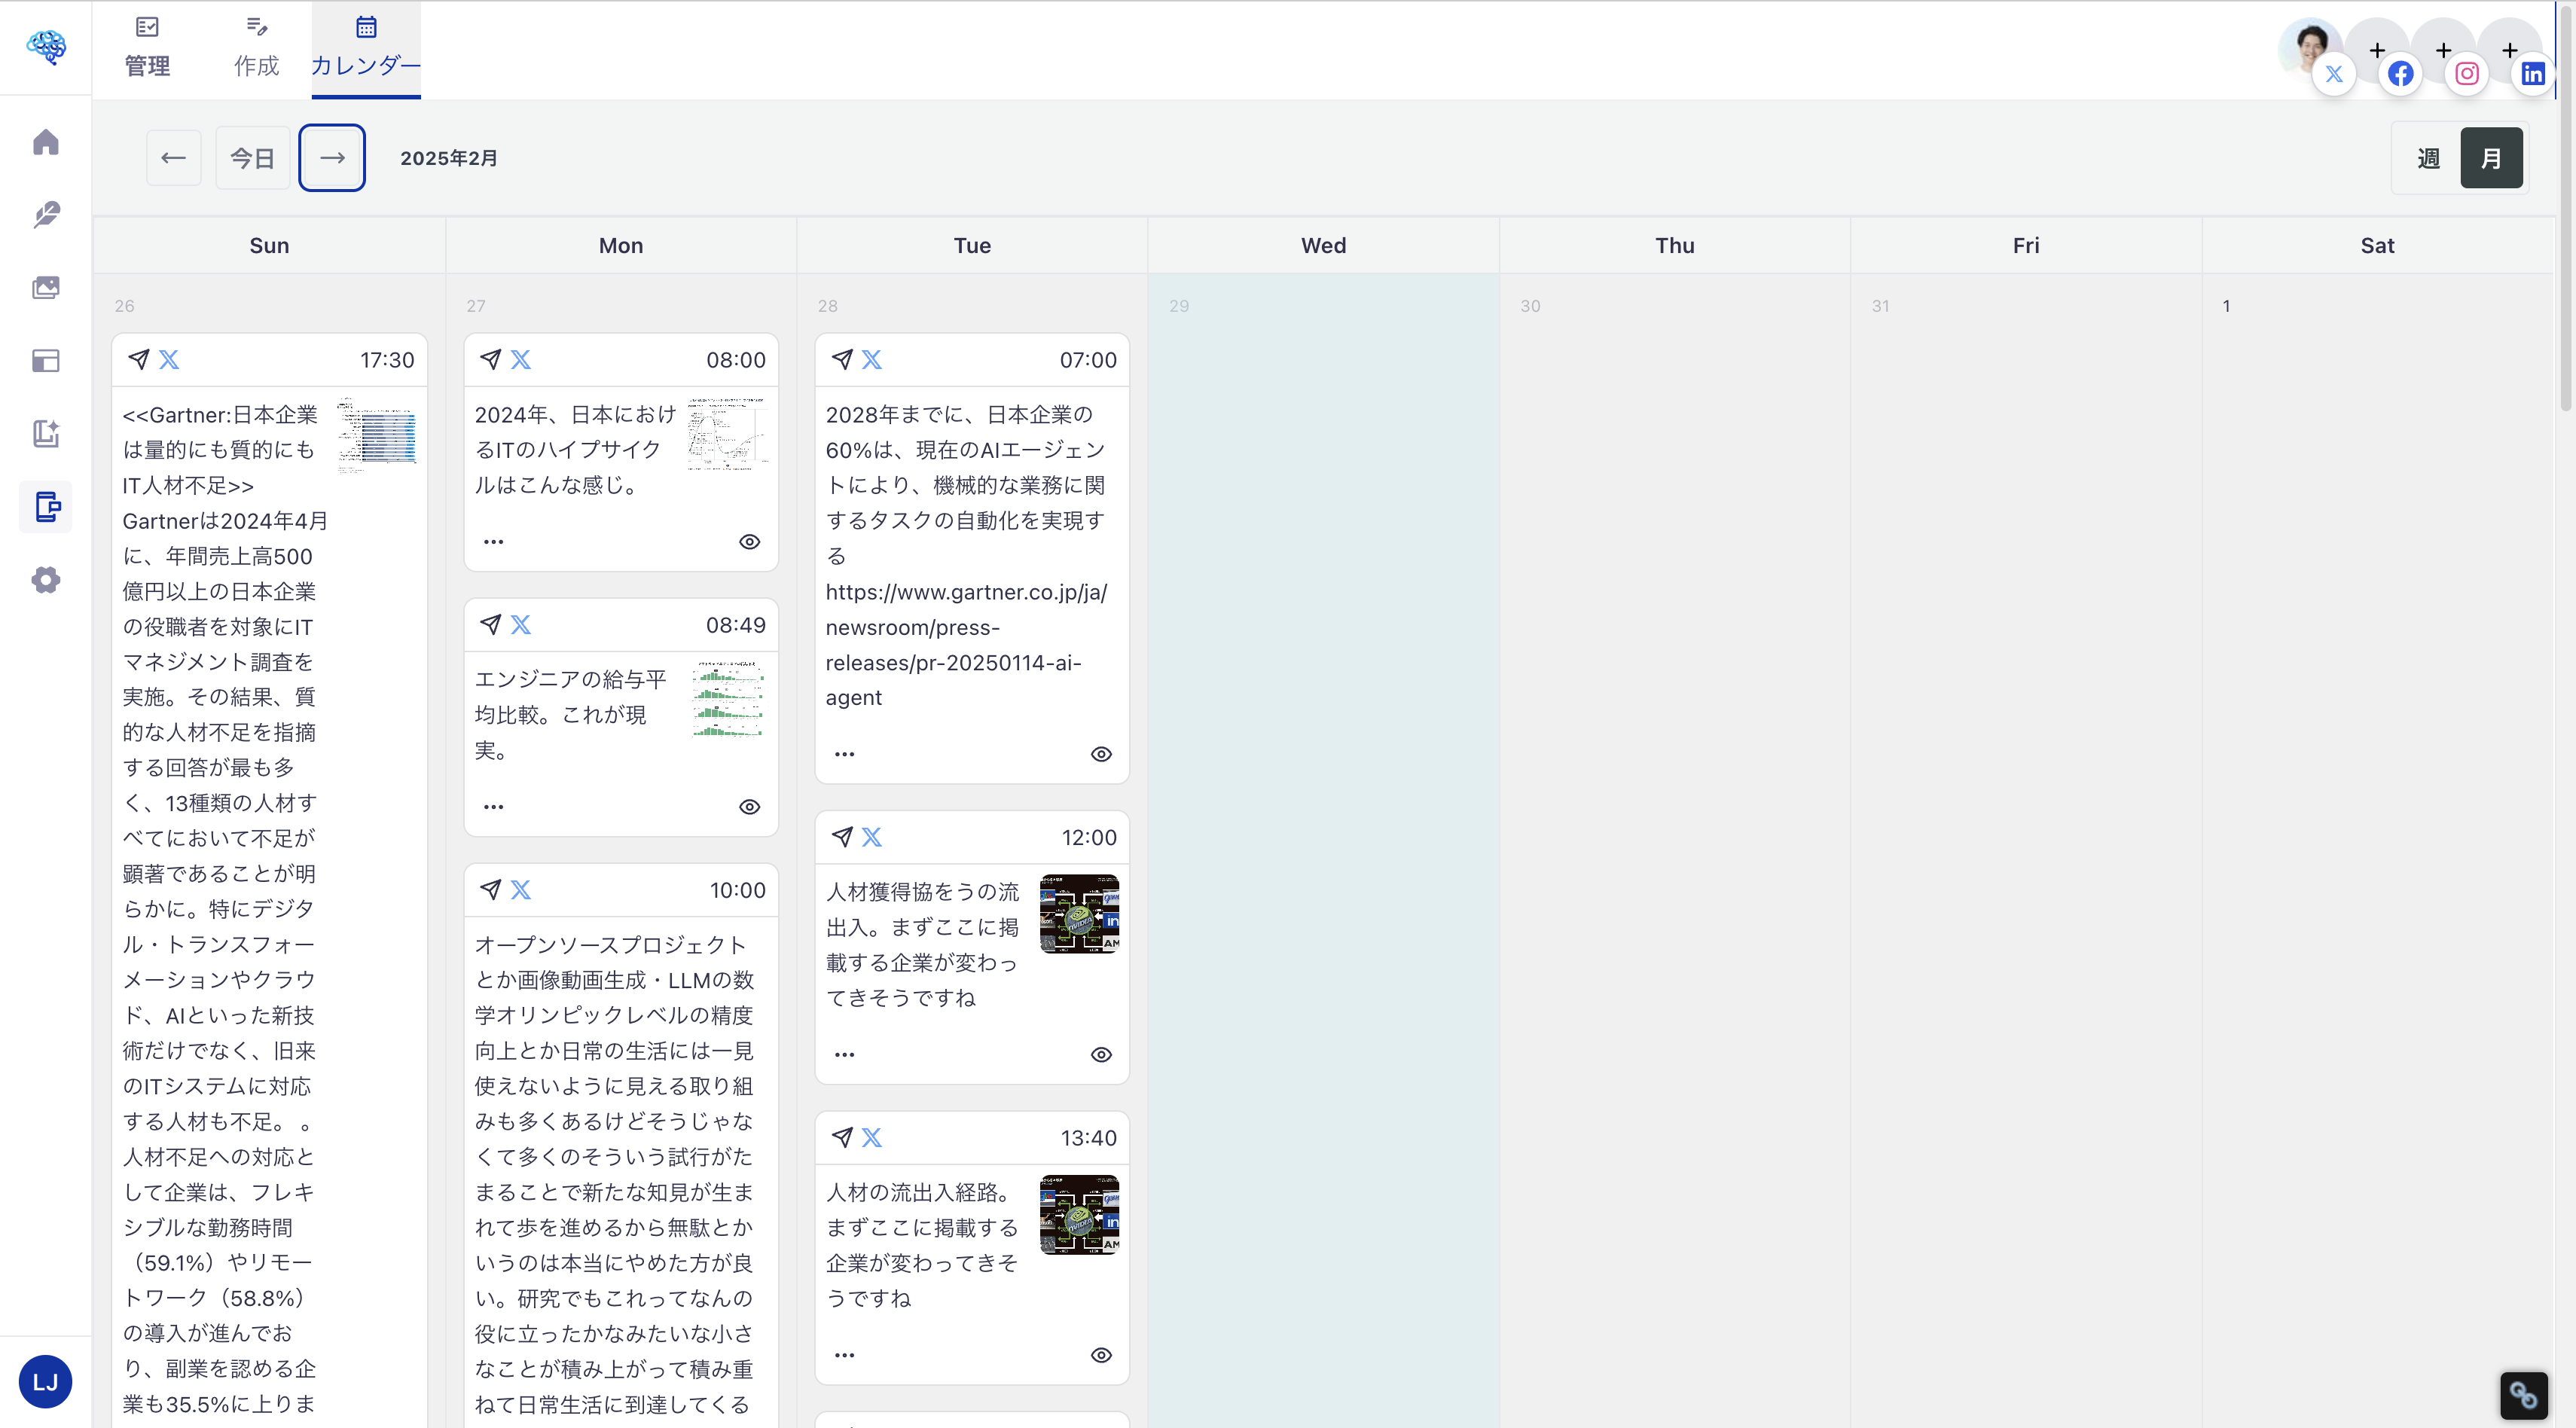Click the LinkedIn account icon
2576x1428 pixels.
2532,74
